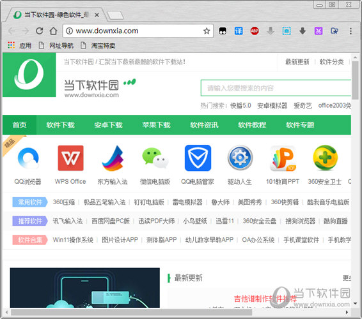The width and height of the screenshot is (362, 319).
Task: Click 软件分类 top link
Action: 331,62
